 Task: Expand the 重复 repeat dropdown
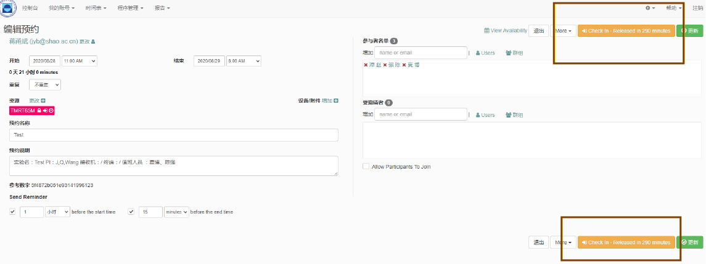click(x=46, y=85)
